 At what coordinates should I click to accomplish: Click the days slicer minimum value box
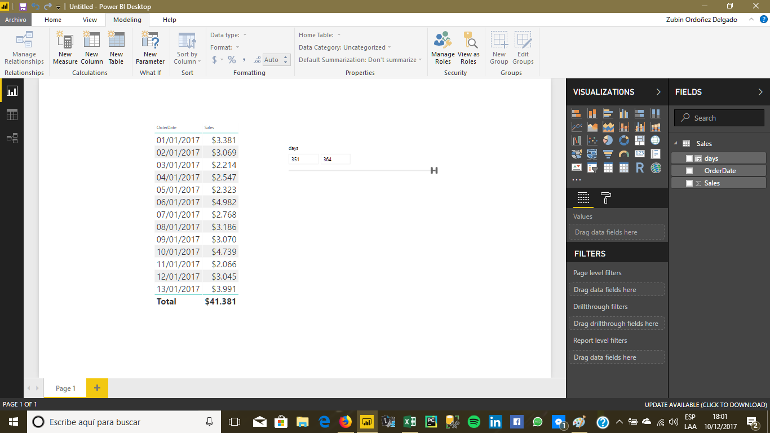click(x=303, y=160)
